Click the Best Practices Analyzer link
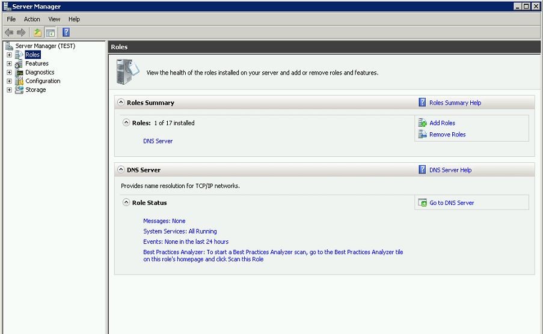 (x=273, y=255)
